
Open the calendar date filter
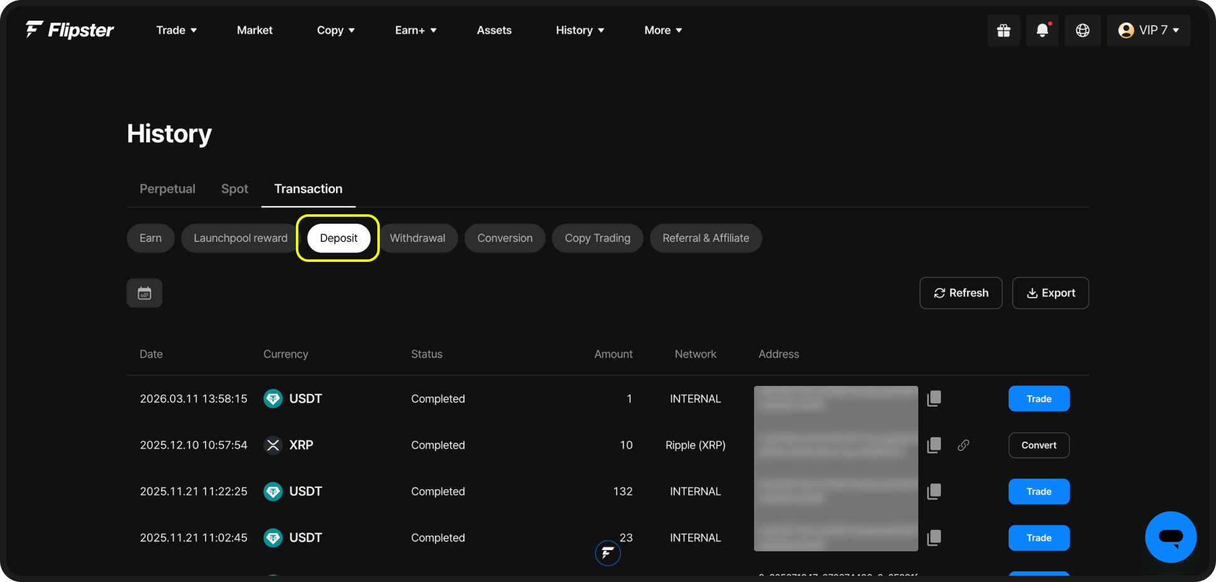pyautogui.click(x=144, y=293)
